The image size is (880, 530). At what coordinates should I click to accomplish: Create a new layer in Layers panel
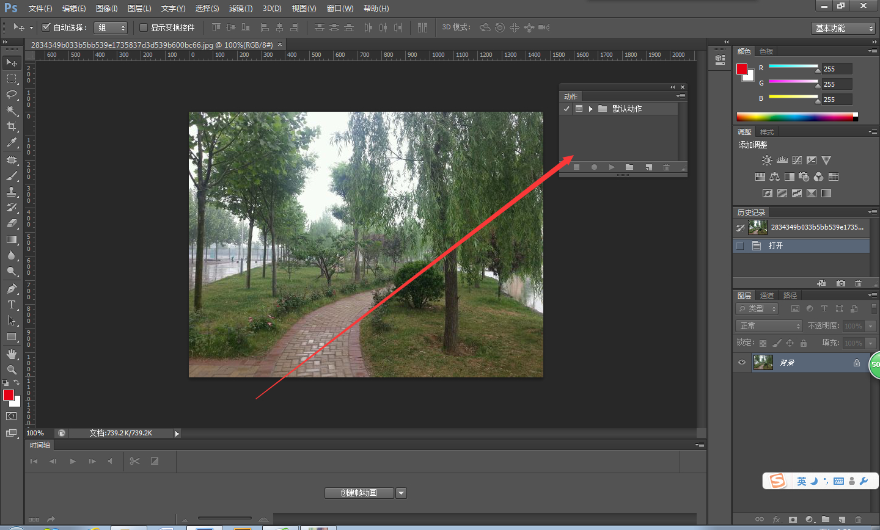(x=842, y=520)
